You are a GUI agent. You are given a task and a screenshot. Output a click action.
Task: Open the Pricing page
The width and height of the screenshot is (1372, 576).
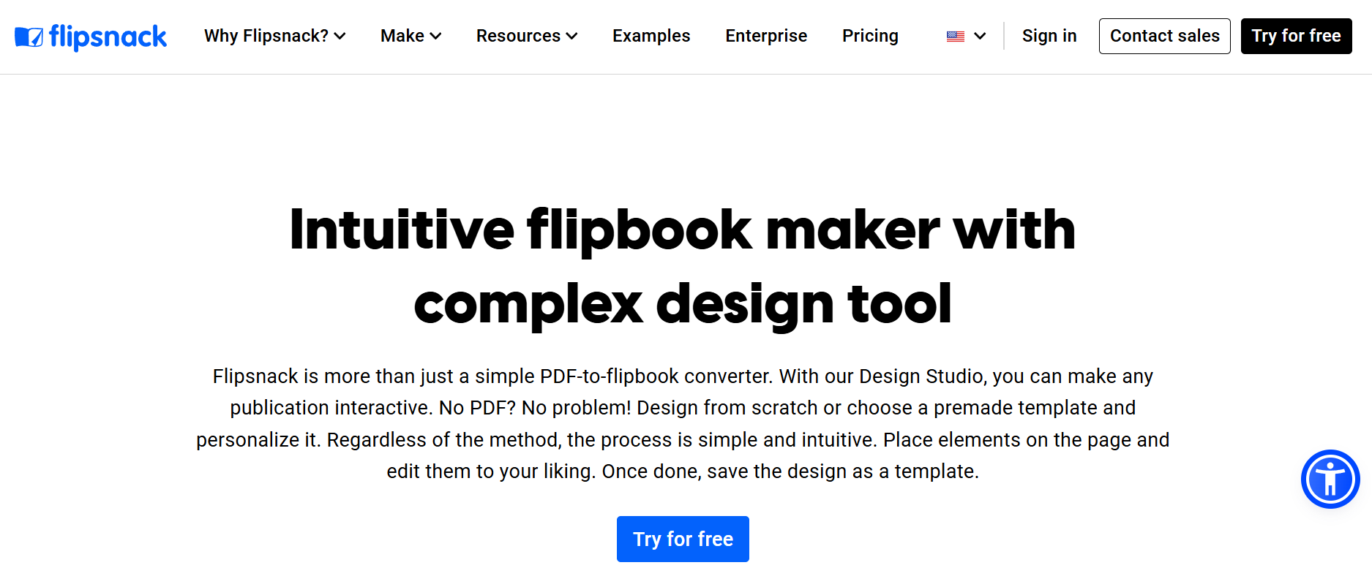[x=870, y=36]
